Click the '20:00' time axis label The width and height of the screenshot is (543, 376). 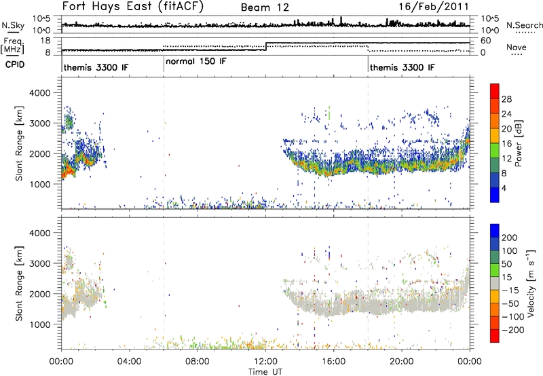click(x=401, y=362)
